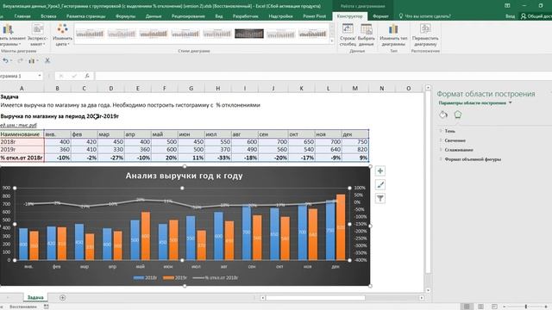Click the horizontal scrollbar right arrow
The image size is (552, 310).
click(422, 298)
